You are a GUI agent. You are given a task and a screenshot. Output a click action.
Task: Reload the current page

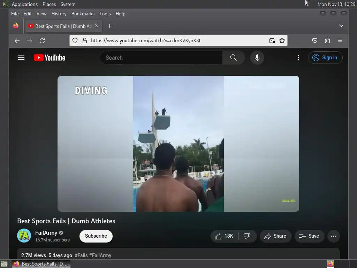tap(42, 40)
